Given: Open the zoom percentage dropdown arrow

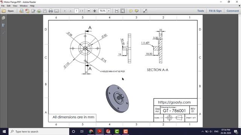Looking at the screenshot, I should click(109, 11).
